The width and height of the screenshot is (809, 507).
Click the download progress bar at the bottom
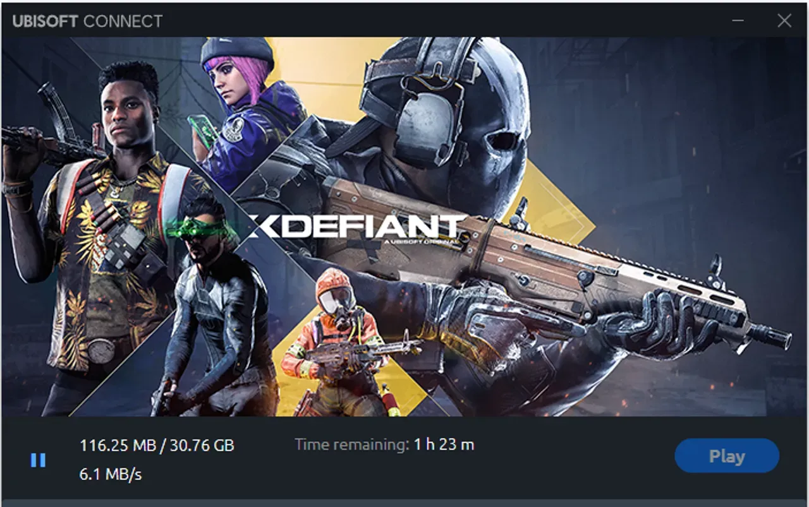point(404,503)
